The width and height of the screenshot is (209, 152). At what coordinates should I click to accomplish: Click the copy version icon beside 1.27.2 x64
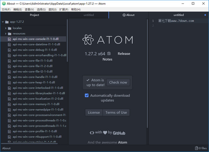pos(109,53)
